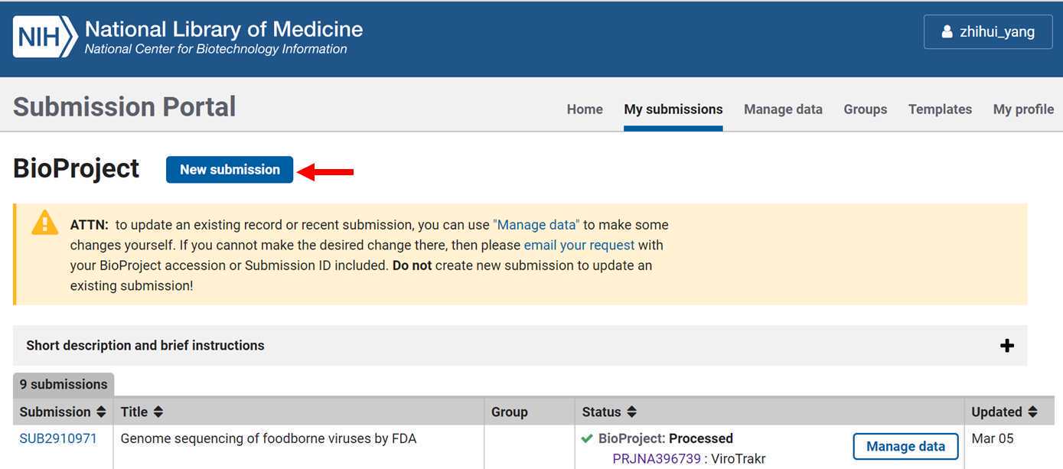
Task: Start a New submission
Action: [230, 170]
